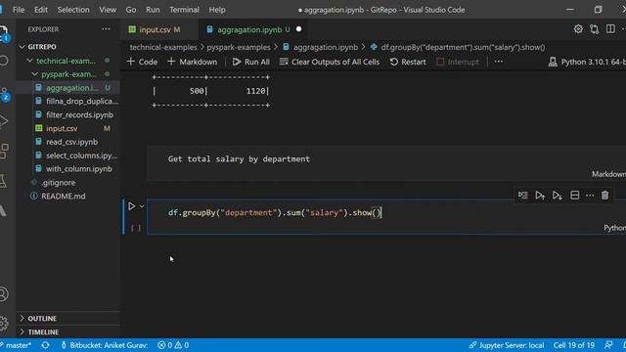This screenshot has width=626, height=352.
Task: Click source control compare changes icon
Action: click(x=595, y=29)
